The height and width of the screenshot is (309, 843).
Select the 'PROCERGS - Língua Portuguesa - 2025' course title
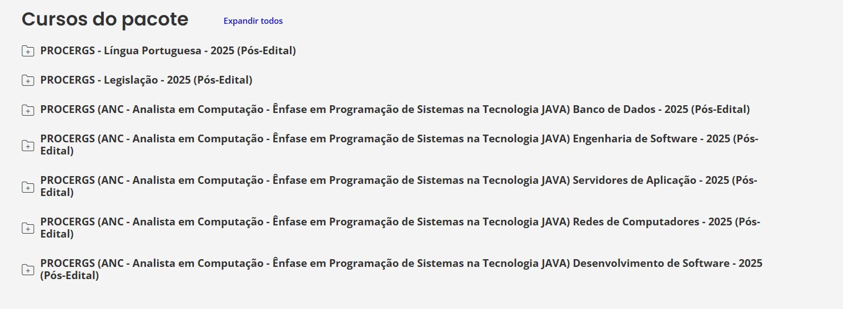pyautogui.click(x=168, y=51)
